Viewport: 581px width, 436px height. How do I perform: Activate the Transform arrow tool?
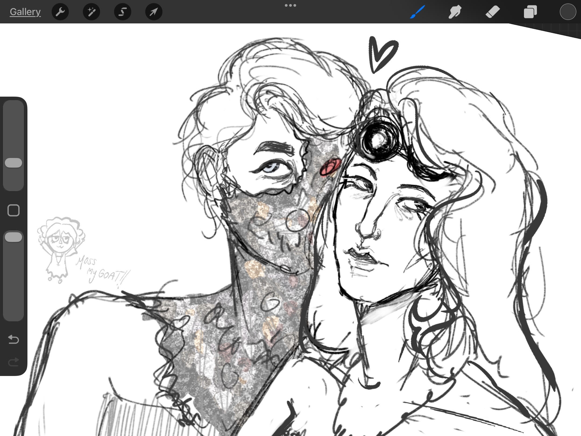click(x=154, y=12)
